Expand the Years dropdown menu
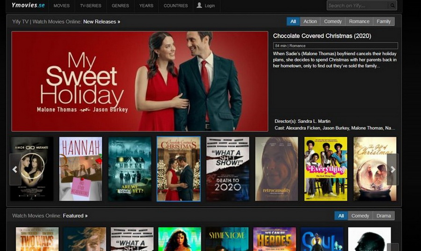Screen dimensions: 421x251 146,6
